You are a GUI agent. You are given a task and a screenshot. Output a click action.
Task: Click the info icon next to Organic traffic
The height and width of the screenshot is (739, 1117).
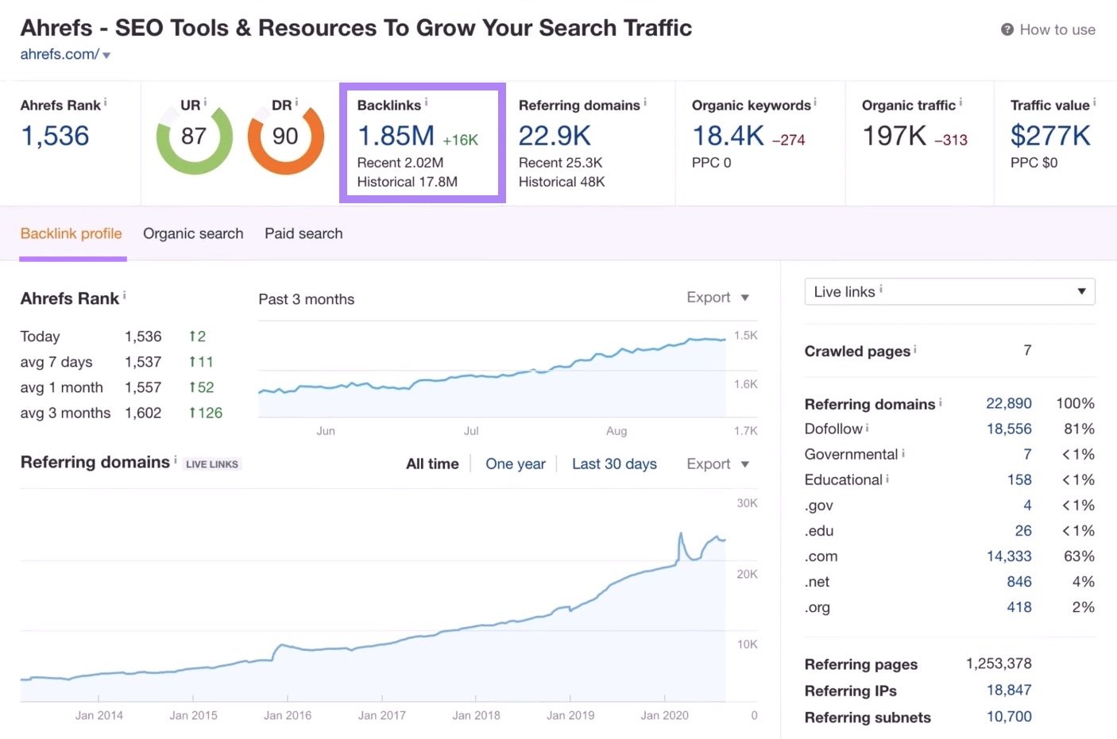click(x=960, y=102)
